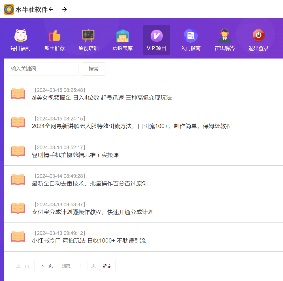This screenshot has width=283, height=281.
Task: Click the 搜索 button
Action: (93, 69)
